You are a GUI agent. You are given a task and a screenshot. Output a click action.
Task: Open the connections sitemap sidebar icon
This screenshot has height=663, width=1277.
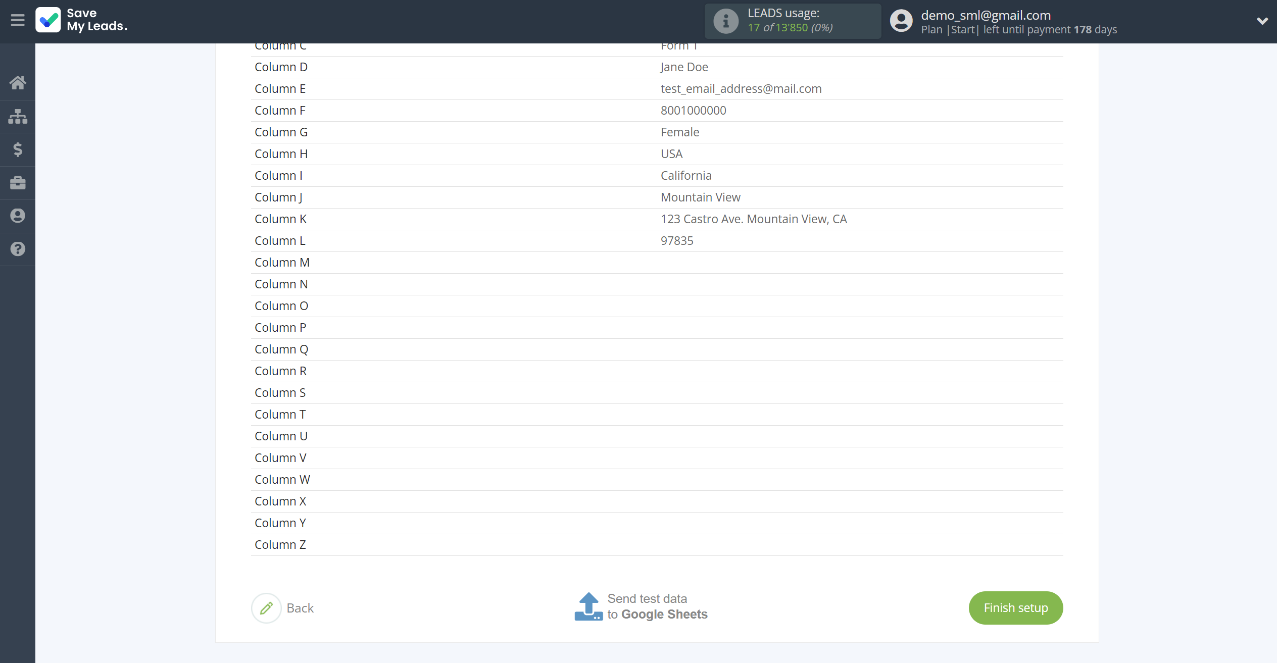click(x=18, y=116)
